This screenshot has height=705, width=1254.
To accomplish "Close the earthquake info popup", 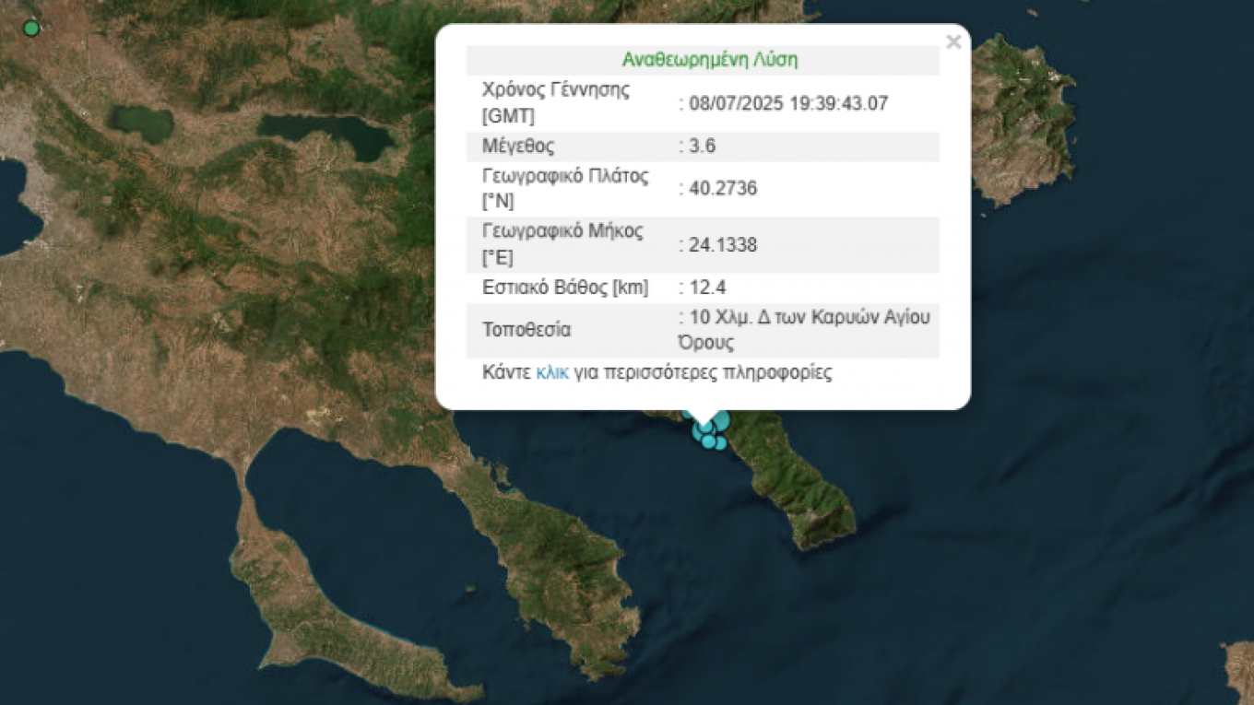I will tap(953, 42).
